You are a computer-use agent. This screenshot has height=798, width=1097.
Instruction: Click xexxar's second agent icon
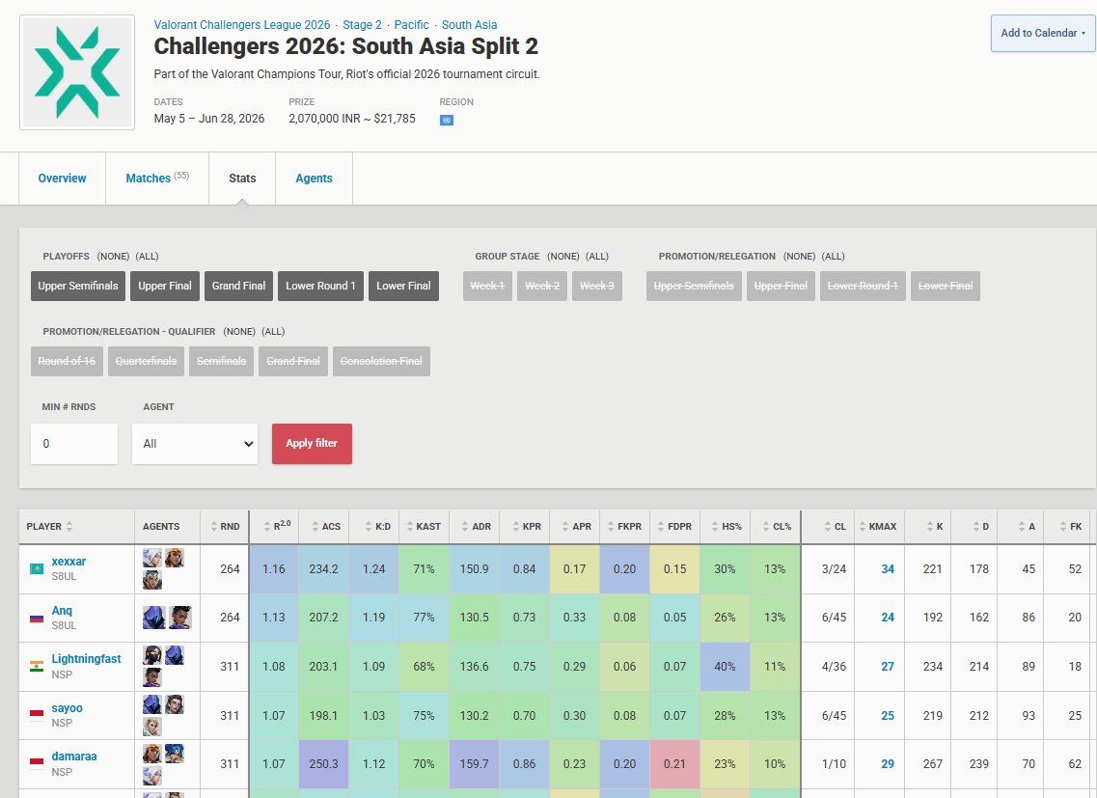pos(175,558)
